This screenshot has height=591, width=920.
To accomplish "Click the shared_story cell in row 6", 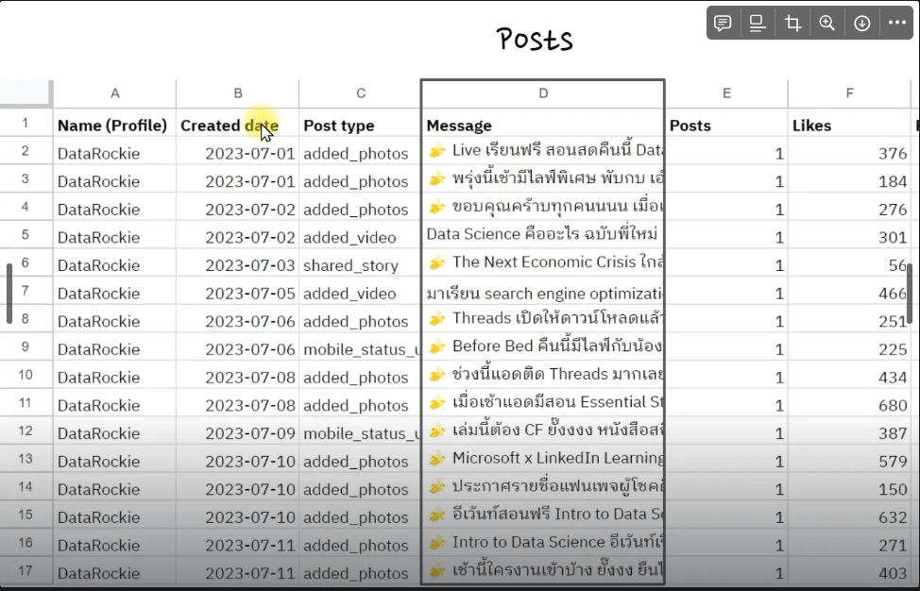I will click(351, 265).
